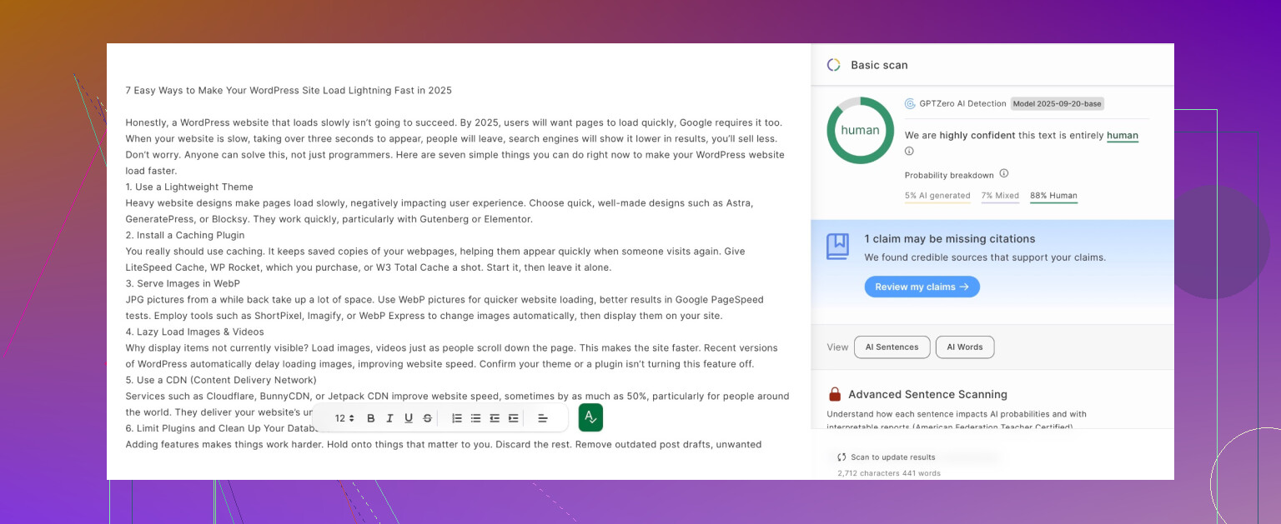Screen dimensions: 1281x524
Task: Click the green spell check button
Action: click(x=590, y=417)
